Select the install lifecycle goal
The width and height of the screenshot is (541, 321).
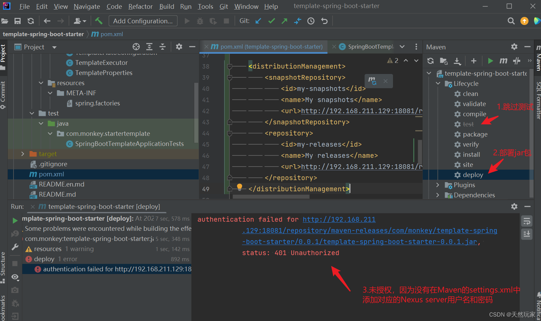(x=471, y=154)
